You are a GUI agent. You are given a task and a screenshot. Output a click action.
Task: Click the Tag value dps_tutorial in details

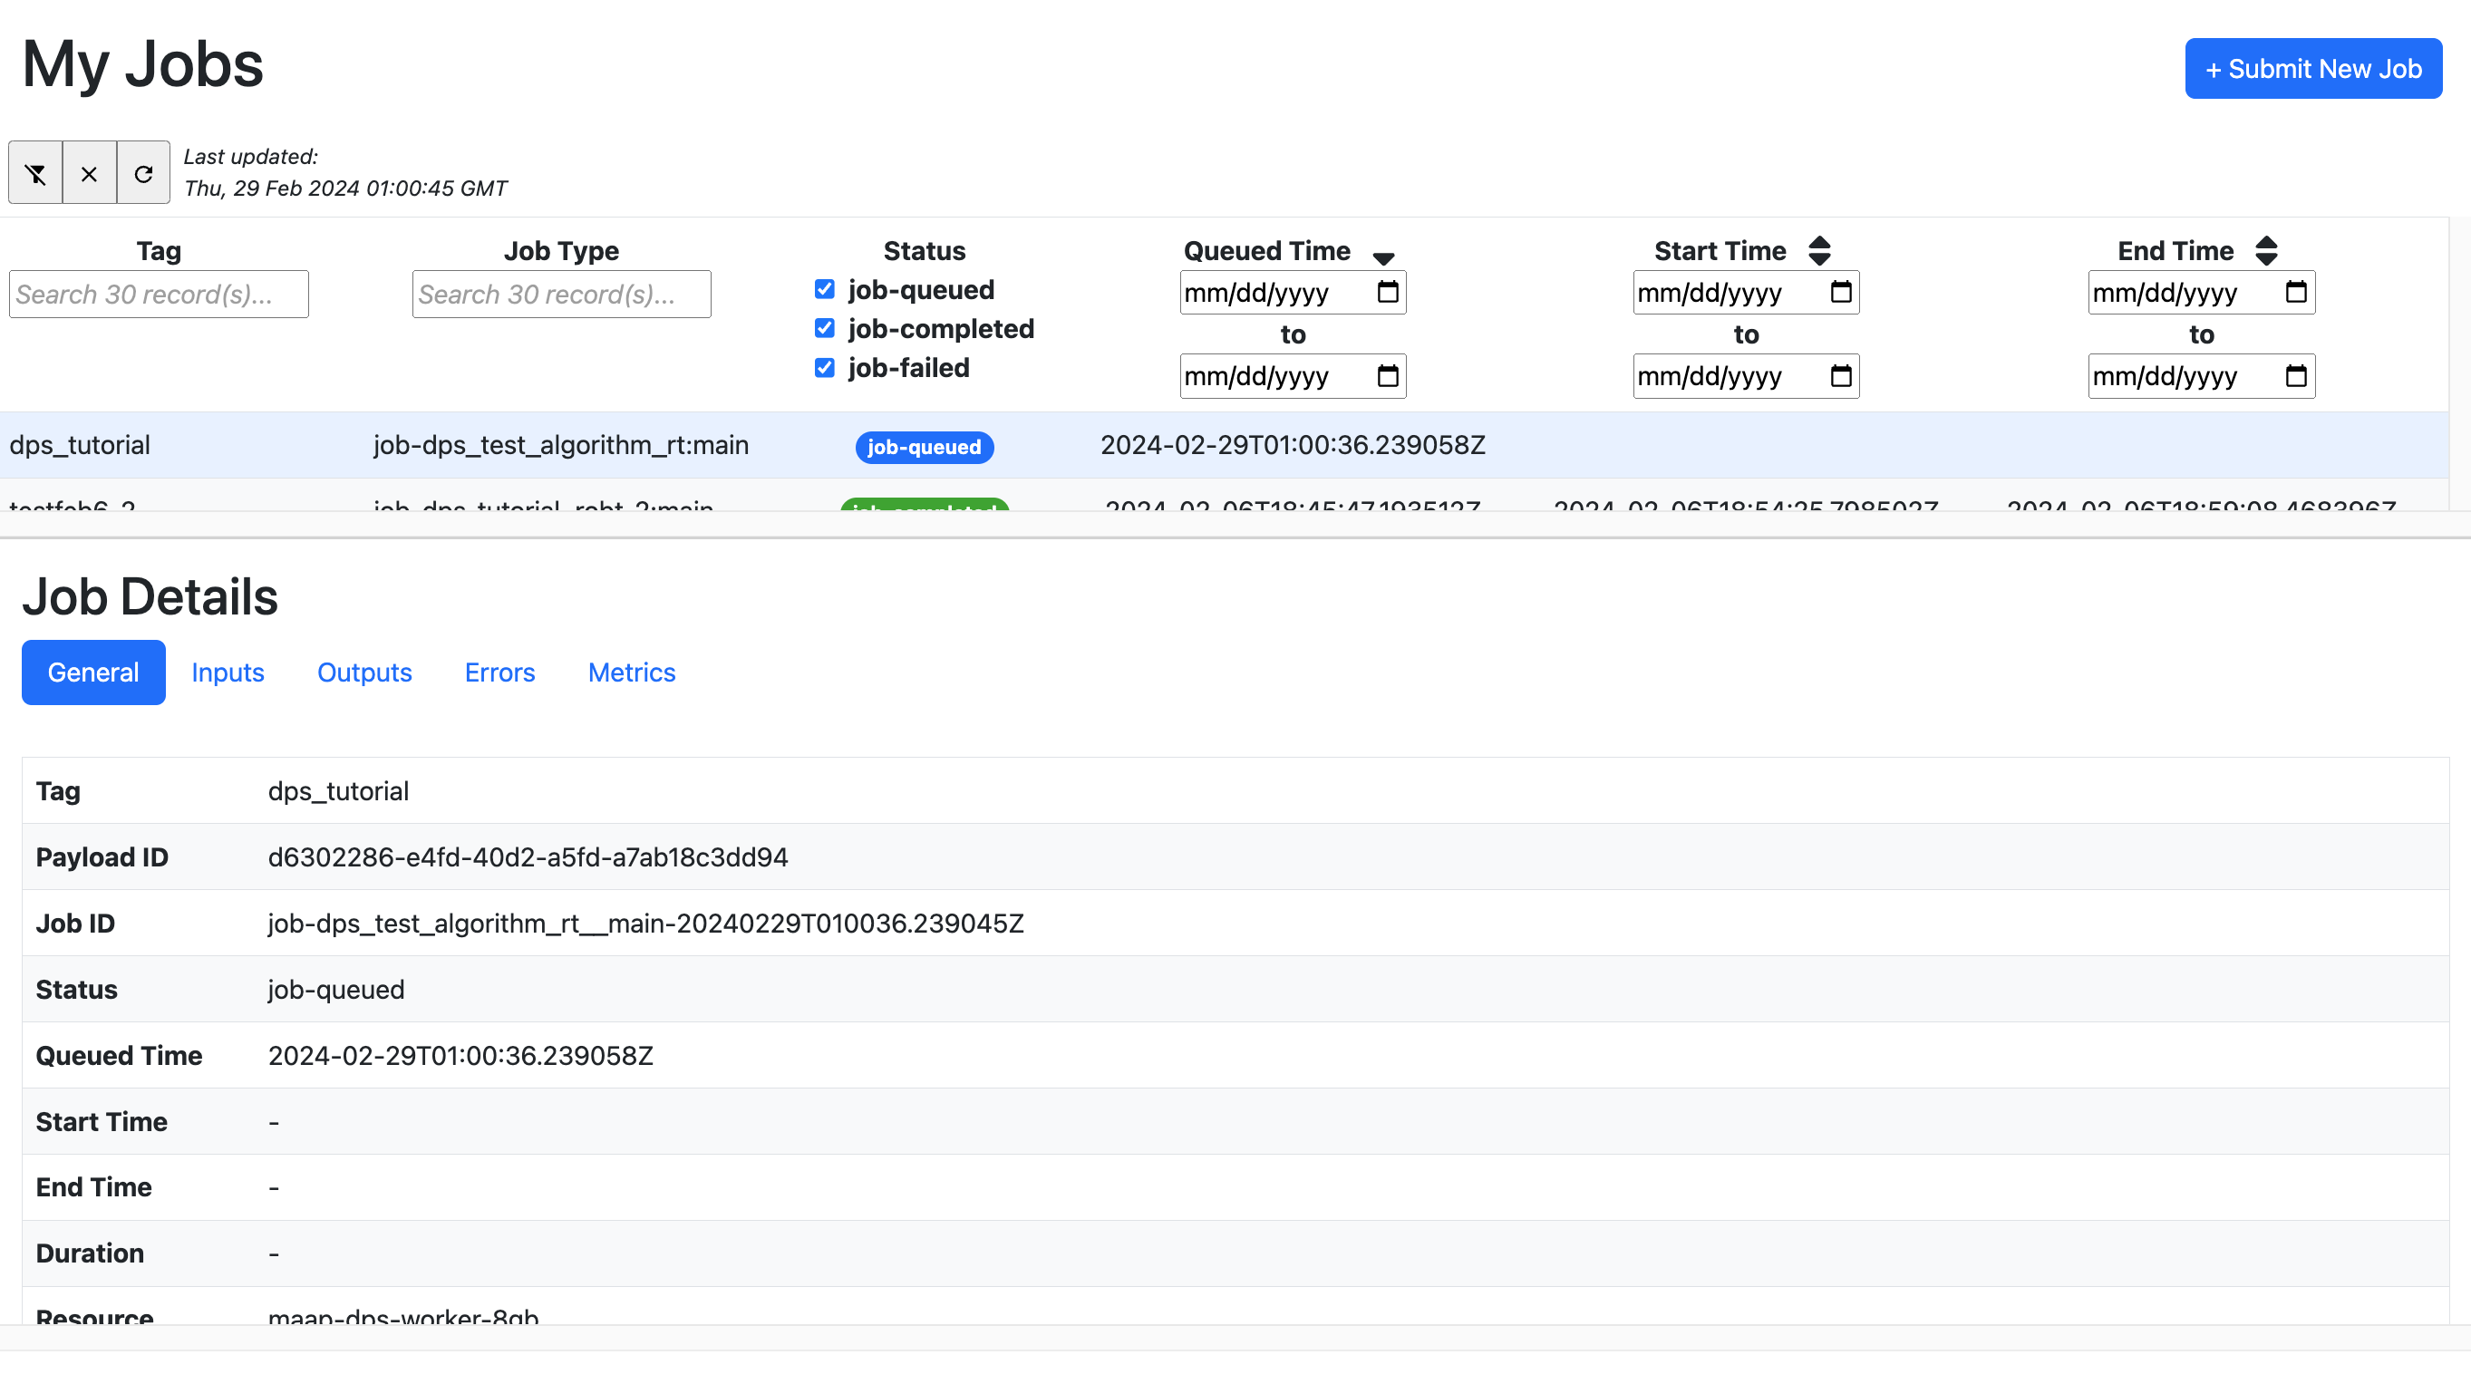[337, 790]
